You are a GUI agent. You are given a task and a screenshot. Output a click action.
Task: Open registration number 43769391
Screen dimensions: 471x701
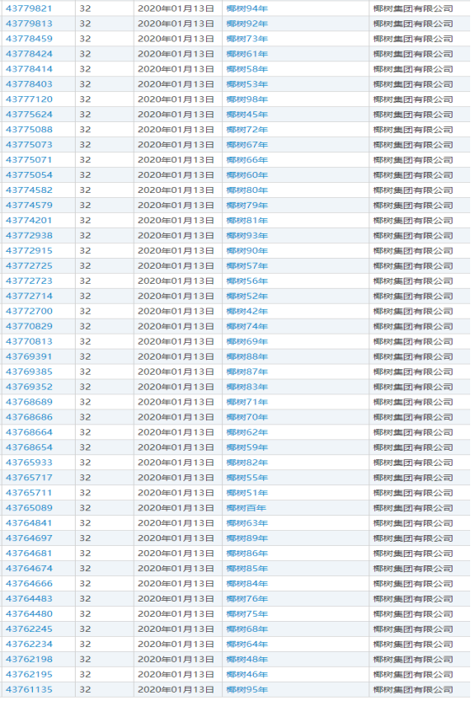pos(29,356)
